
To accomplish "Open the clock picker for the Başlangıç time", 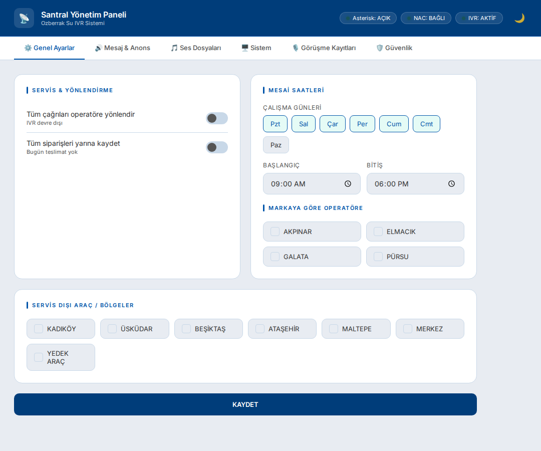I will point(348,184).
